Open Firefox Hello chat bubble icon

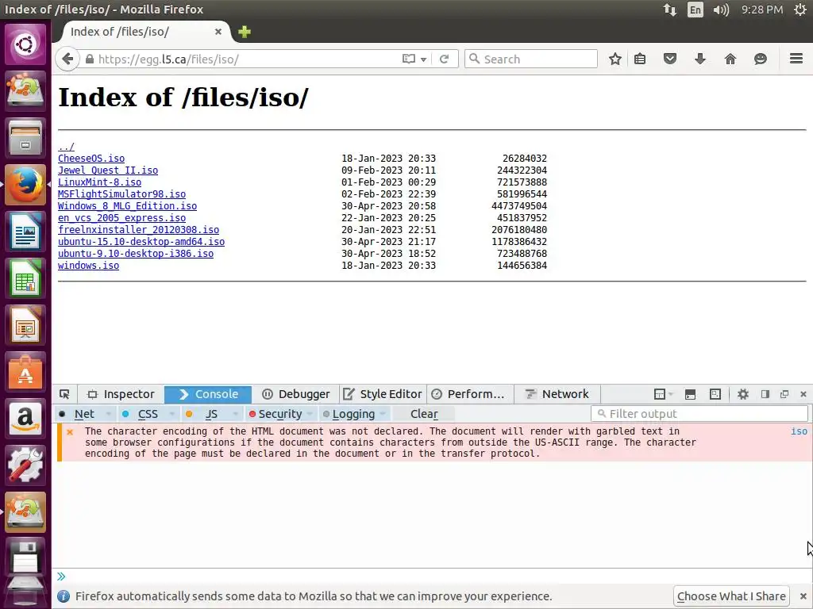(760, 59)
